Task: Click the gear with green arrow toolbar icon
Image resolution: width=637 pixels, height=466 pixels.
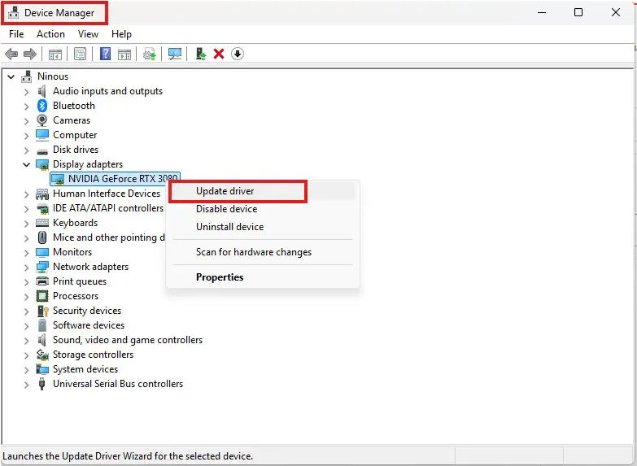Action: [x=150, y=54]
